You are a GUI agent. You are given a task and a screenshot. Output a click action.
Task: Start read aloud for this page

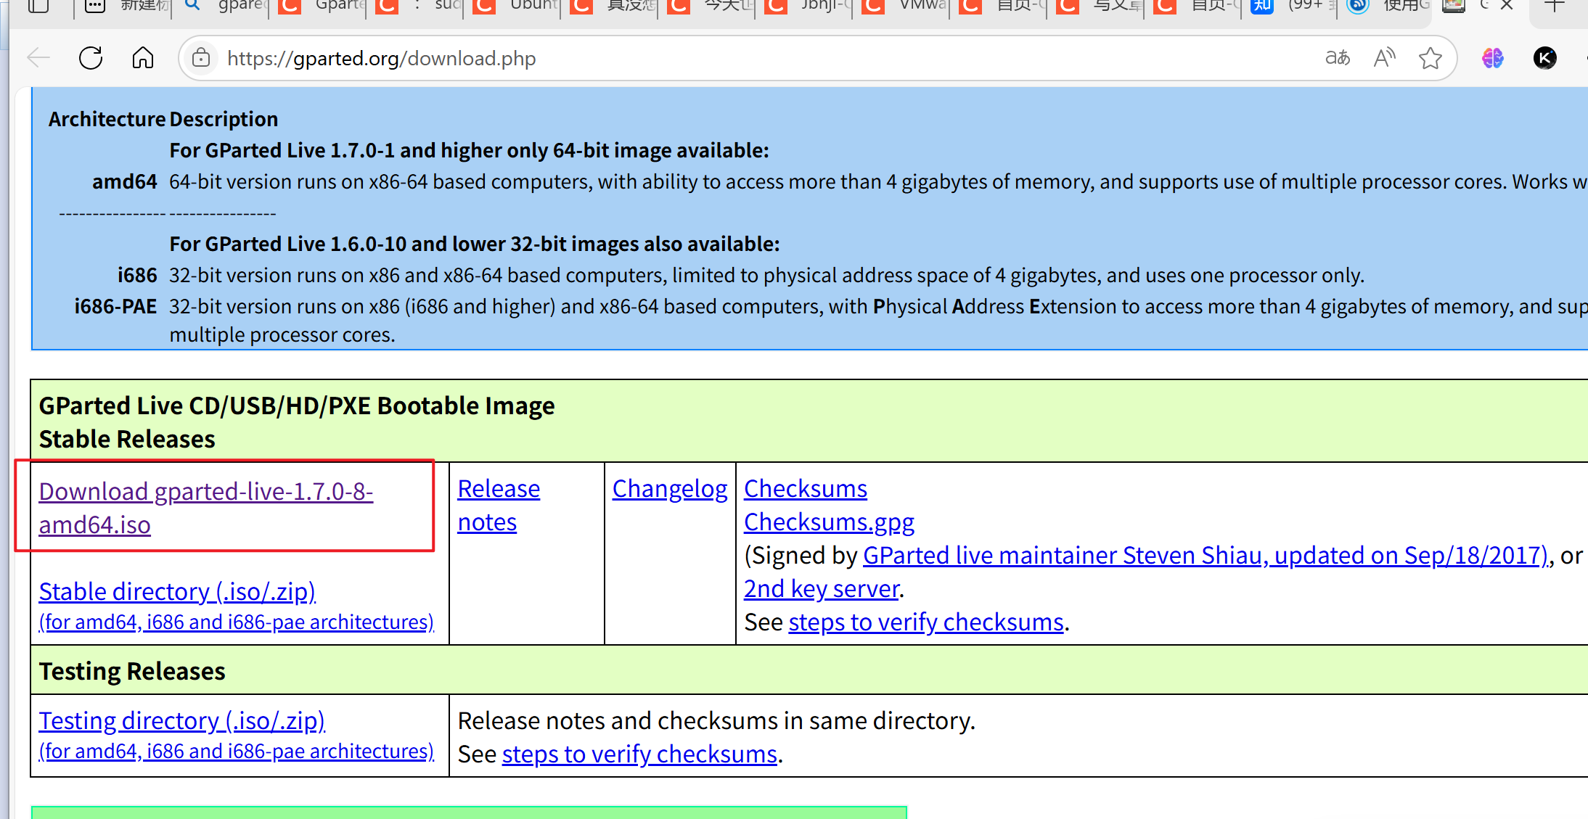(x=1385, y=58)
